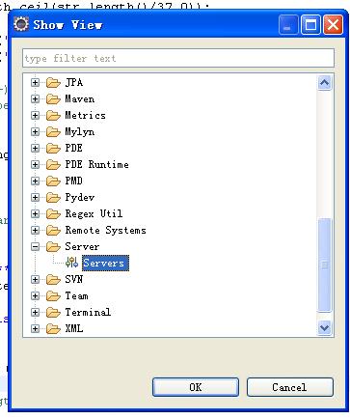
Task: Dismiss dialog with Cancel button
Action: (x=289, y=387)
